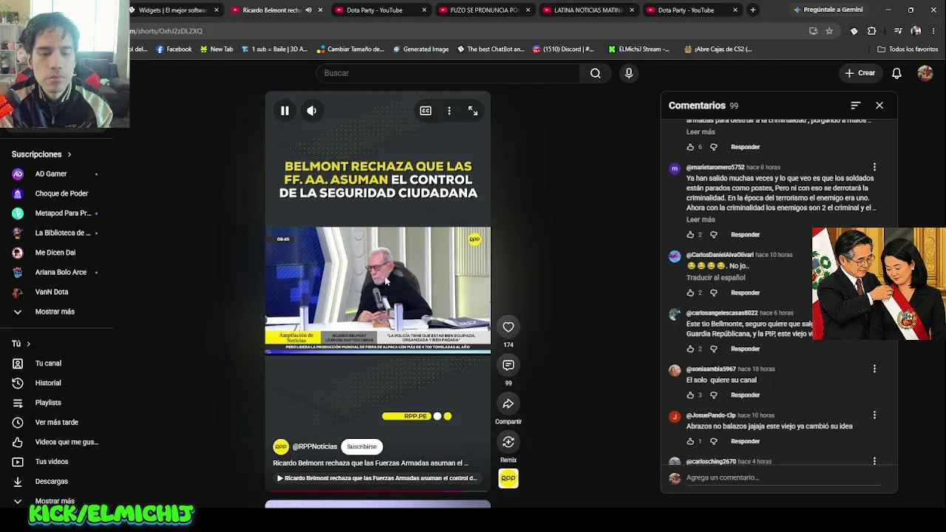Close the Comentarios panel
946x532 pixels.
[879, 106]
